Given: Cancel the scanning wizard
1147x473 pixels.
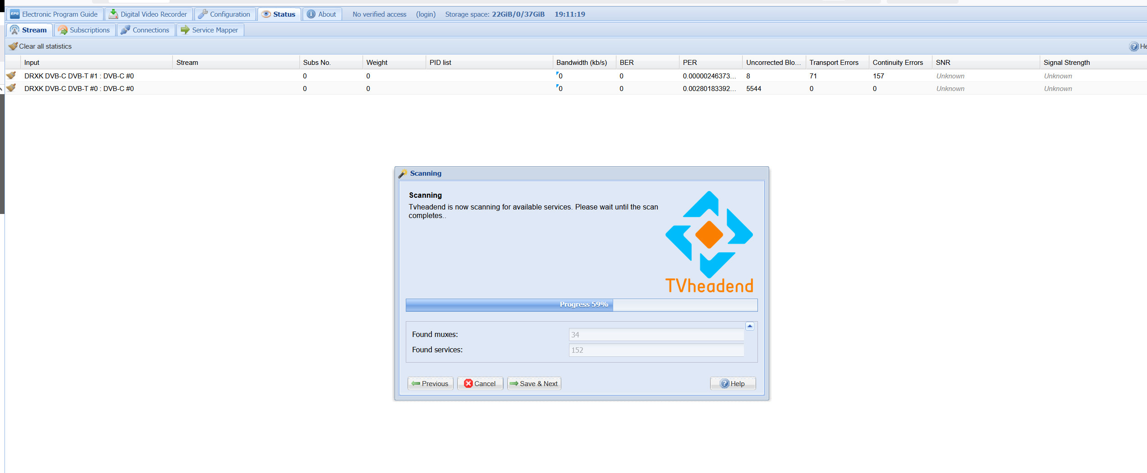Looking at the screenshot, I should 480,383.
